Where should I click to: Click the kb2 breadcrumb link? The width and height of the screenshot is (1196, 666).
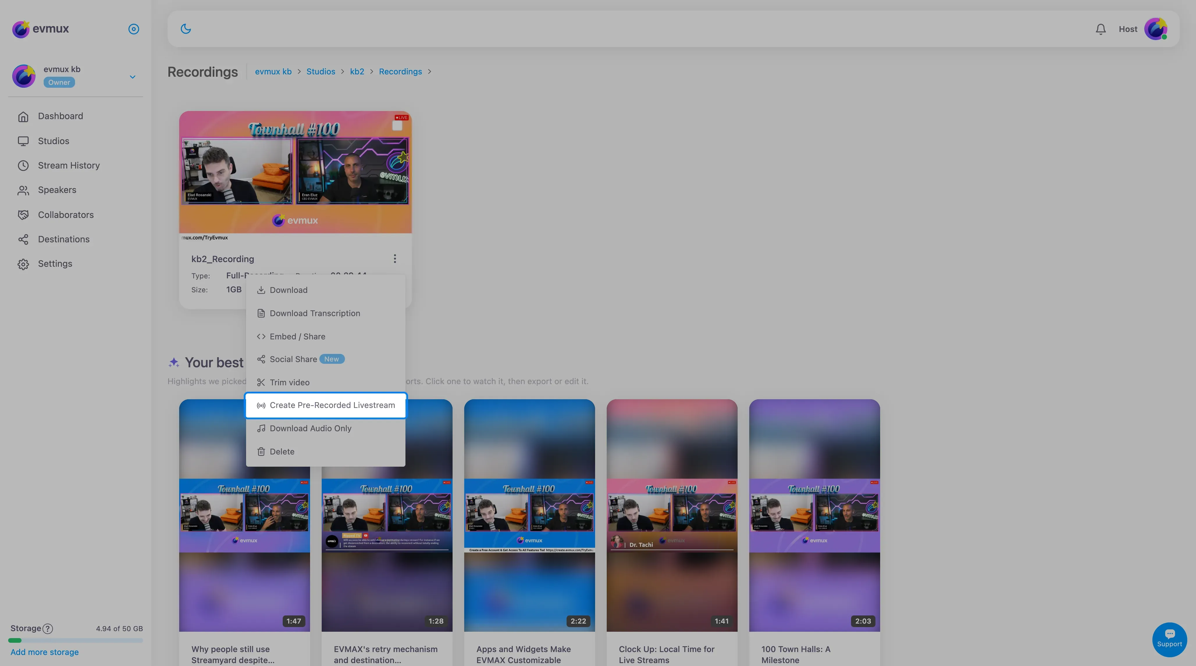pos(357,71)
